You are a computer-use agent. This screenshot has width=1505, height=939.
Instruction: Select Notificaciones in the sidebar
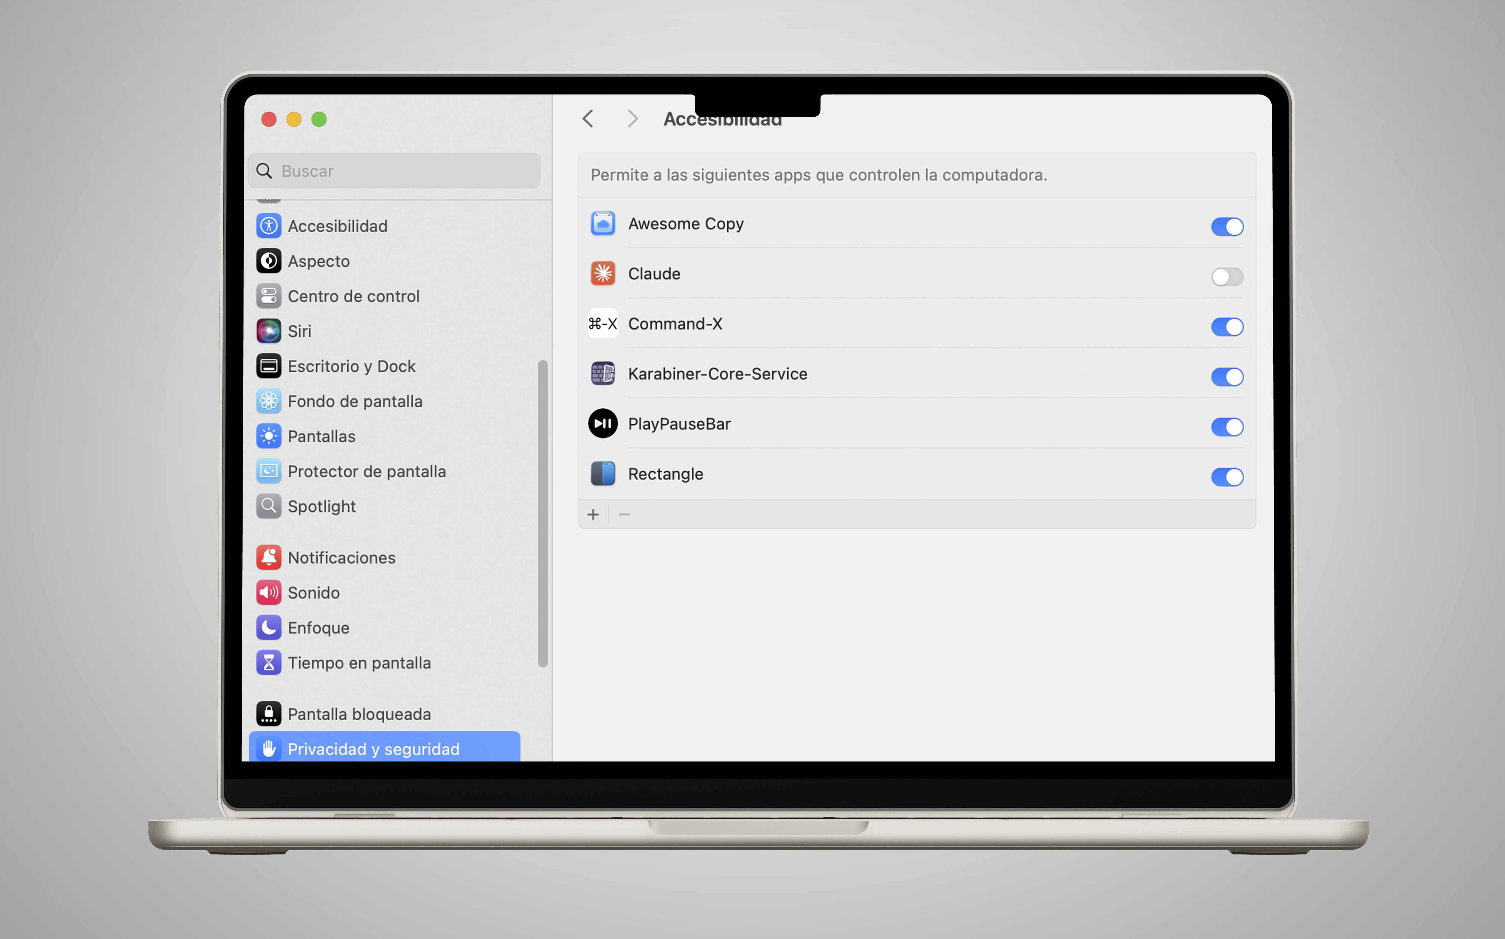384,557
